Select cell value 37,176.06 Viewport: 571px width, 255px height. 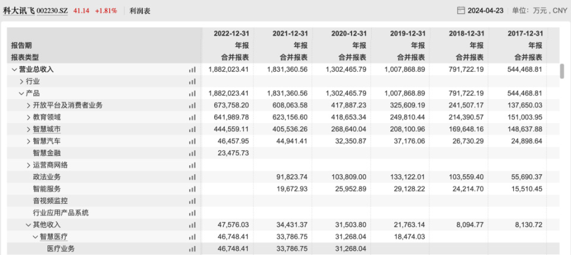(x=410, y=141)
